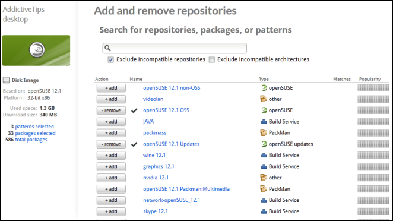This screenshot has width=393, height=221.
Task: Open the openSUSE 12.1 non-OSS link
Action: click(172, 88)
